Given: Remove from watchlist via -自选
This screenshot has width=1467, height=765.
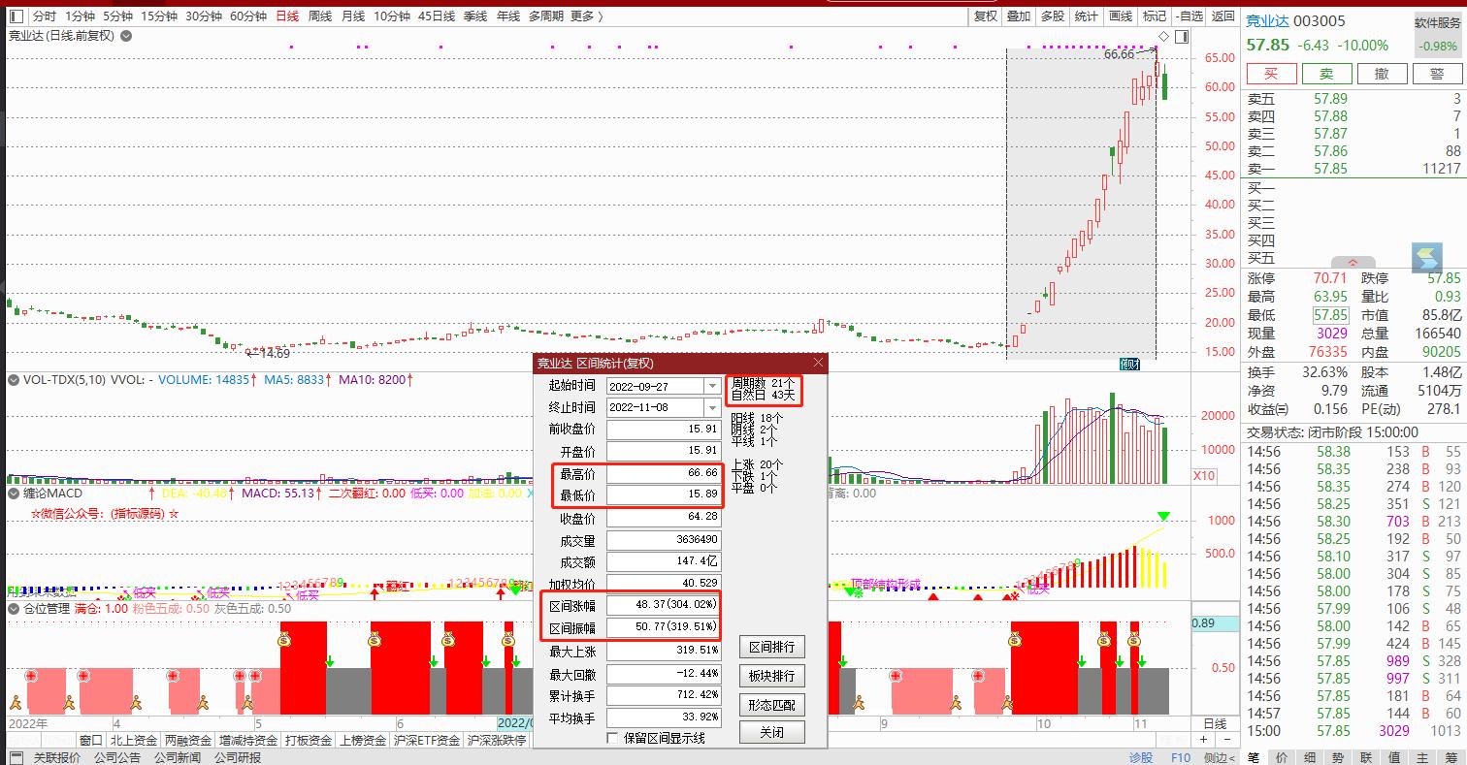Looking at the screenshot, I should coord(1189,16).
